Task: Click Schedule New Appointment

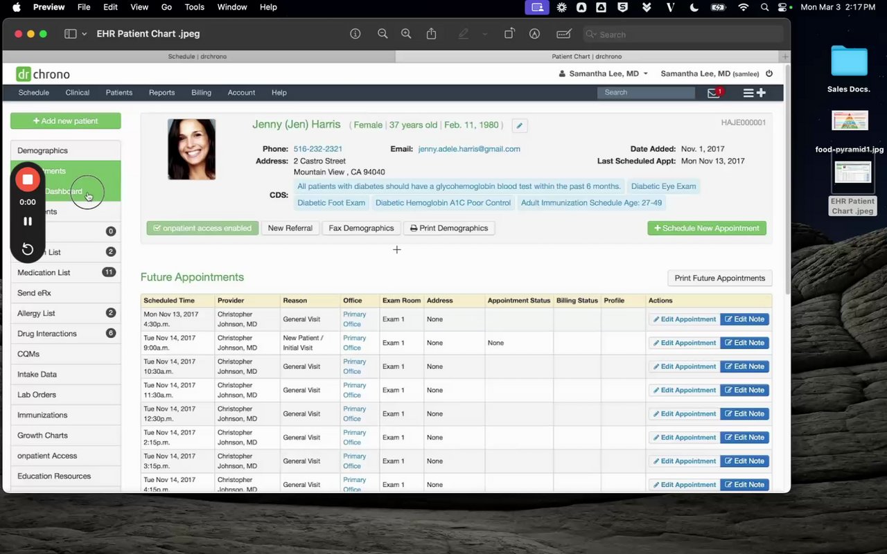Action: point(707,228)
